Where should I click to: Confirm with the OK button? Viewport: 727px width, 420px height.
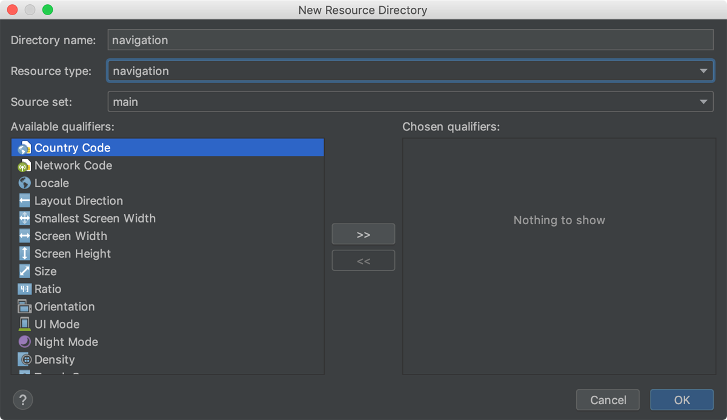click(682, 400)
